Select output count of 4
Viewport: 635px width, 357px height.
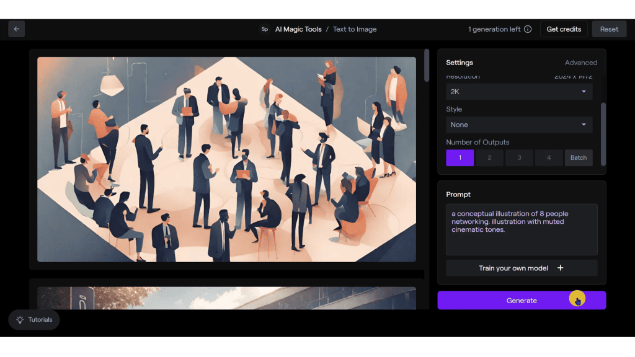(x=549, y=157)
